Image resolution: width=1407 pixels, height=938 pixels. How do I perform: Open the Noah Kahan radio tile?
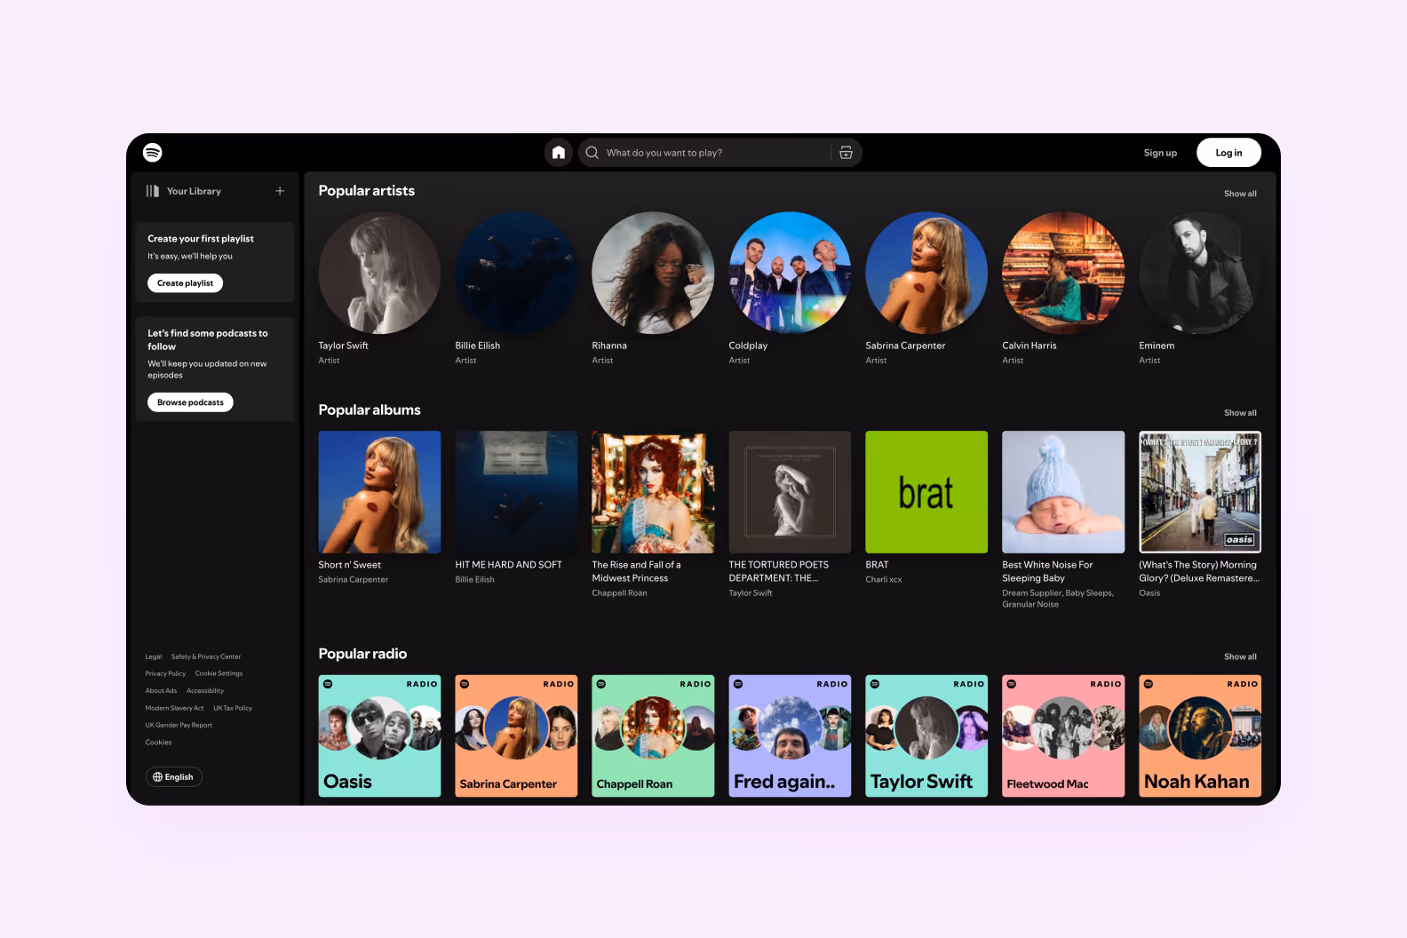point(1200,735)
